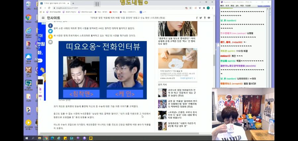
Task: Open the 트위치 케인TV bookmark
Action: coord(70,12)
